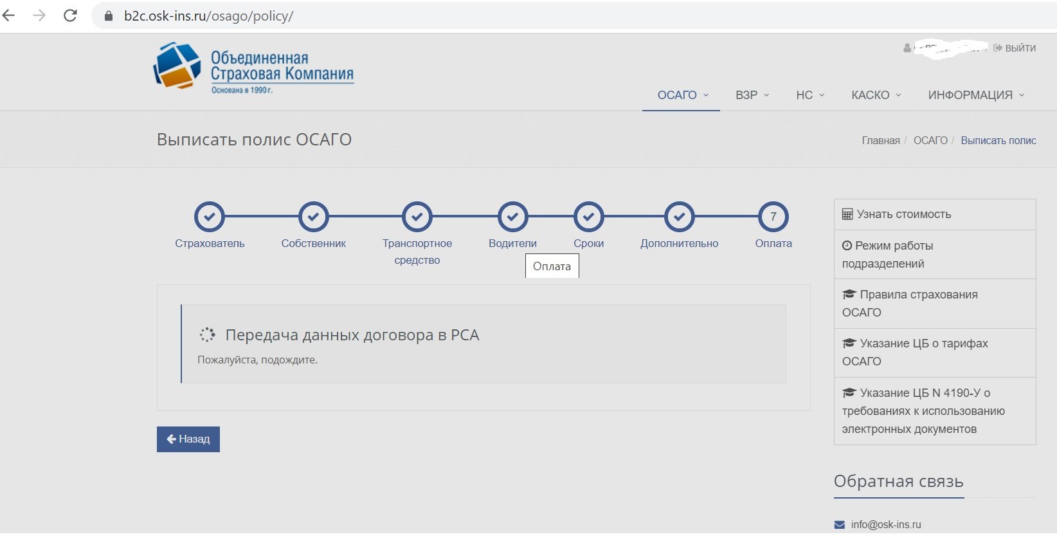Image resolution: width=1057 pixels, height=550 pixels.
Task: Click the Главная breadcrumb link
Action: [880, 140]
